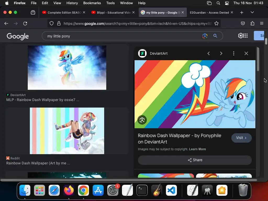
Task: Open macOS Control Center icon
Action: click(227, 3)
